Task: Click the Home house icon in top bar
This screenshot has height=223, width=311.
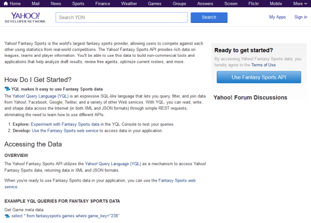Action: [x=6, y=3]
